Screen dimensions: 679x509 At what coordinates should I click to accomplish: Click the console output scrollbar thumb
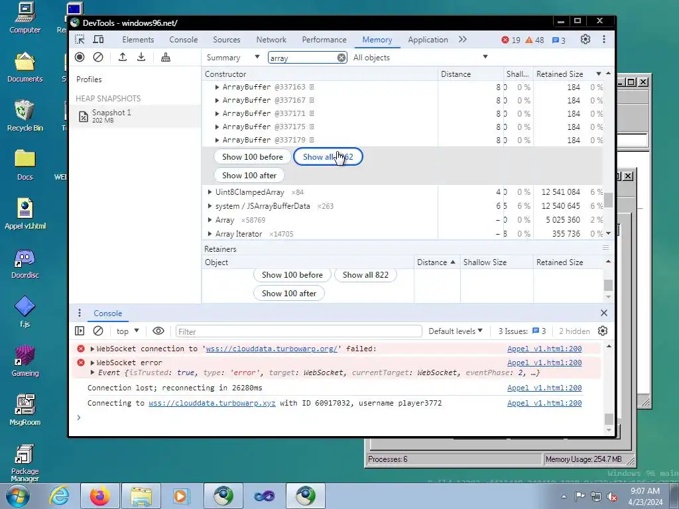[x=609, y=419]
